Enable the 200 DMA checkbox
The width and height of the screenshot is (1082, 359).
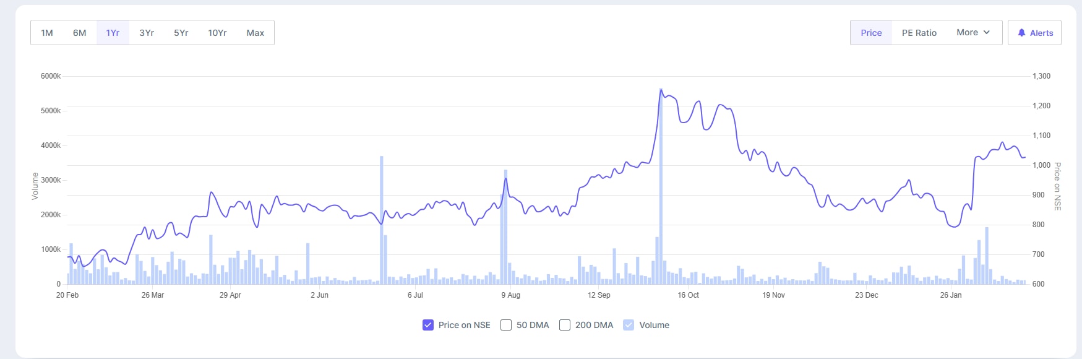[565, 325]
